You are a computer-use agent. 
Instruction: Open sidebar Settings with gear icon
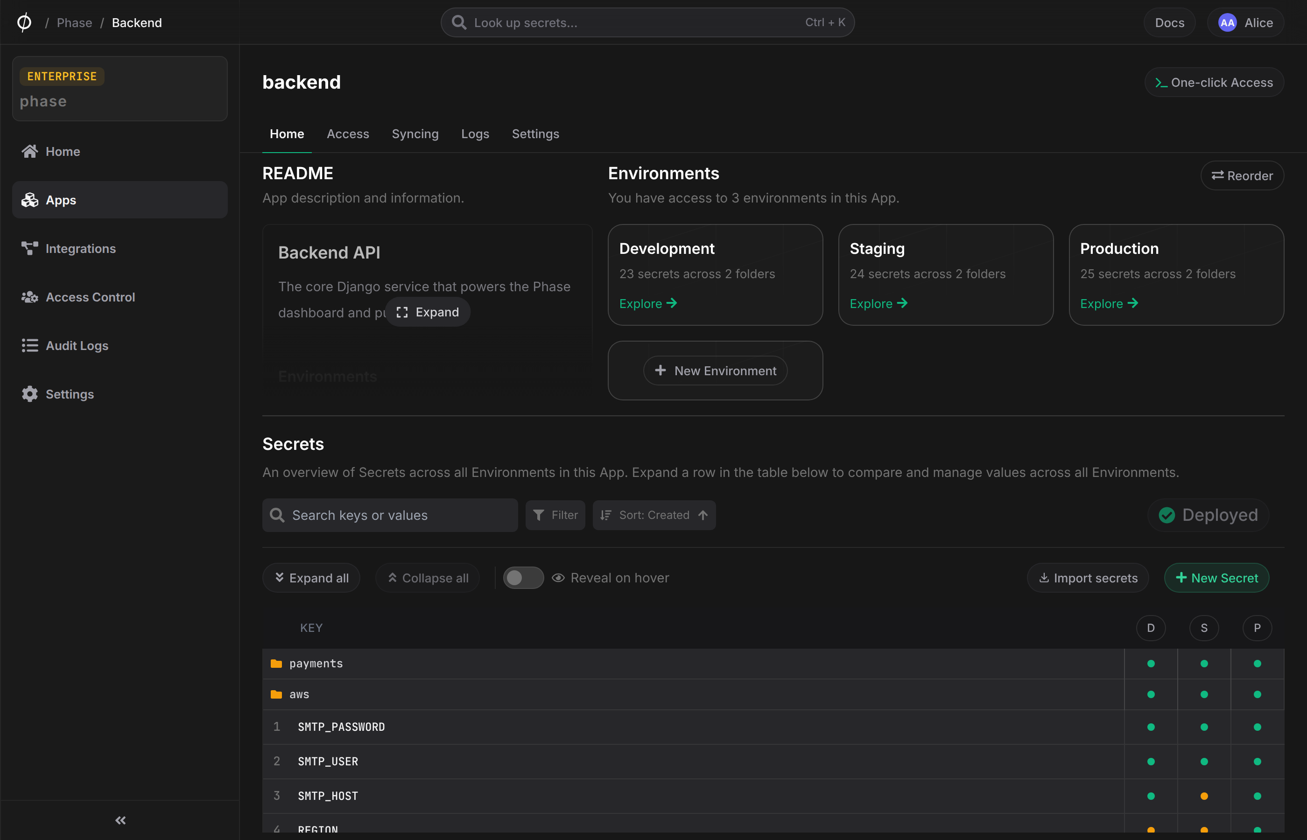coord(119,394)
